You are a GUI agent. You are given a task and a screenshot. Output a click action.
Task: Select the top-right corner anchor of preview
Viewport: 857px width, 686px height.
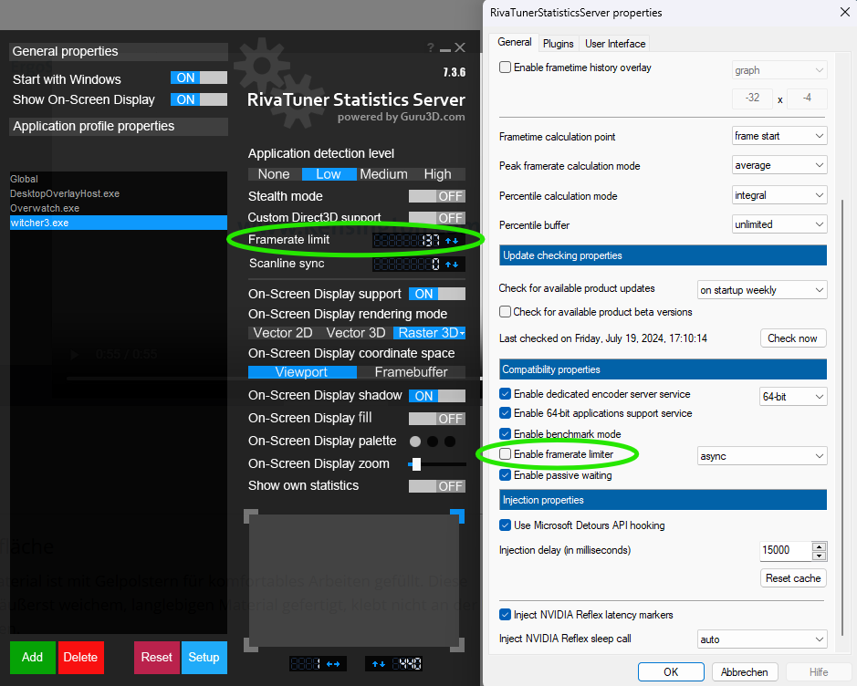[457, 516]
